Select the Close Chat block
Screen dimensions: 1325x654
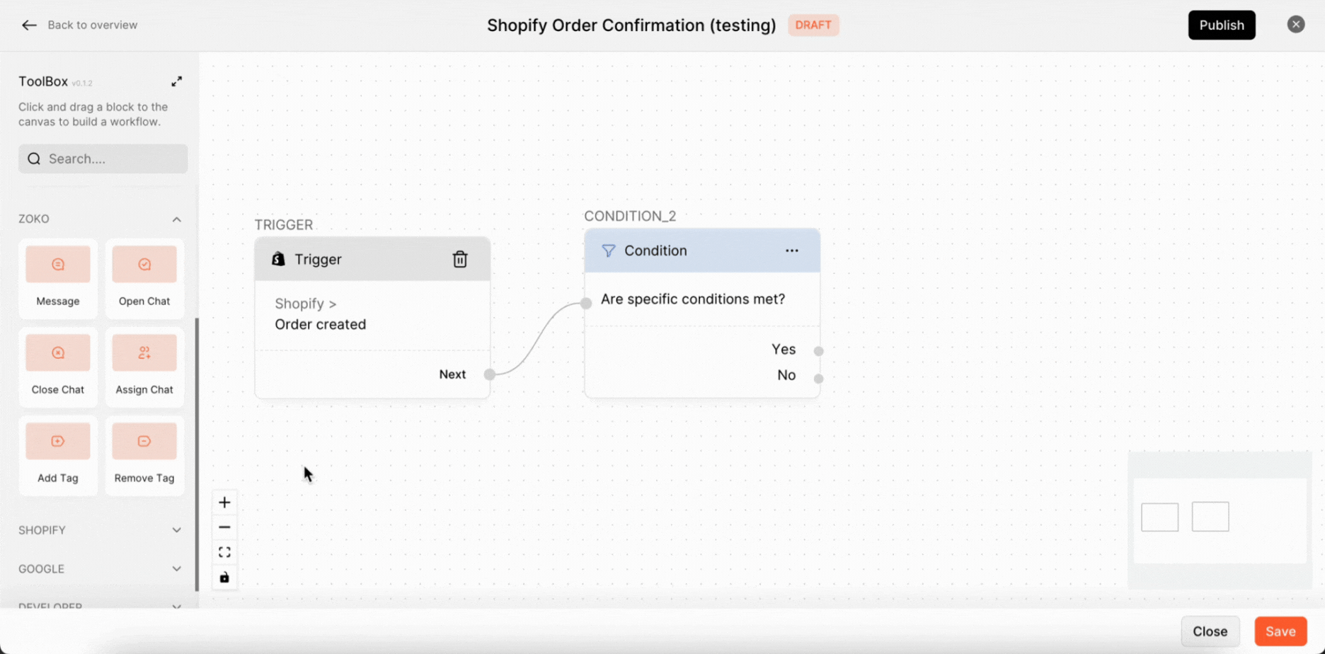[x=58, y=366]
